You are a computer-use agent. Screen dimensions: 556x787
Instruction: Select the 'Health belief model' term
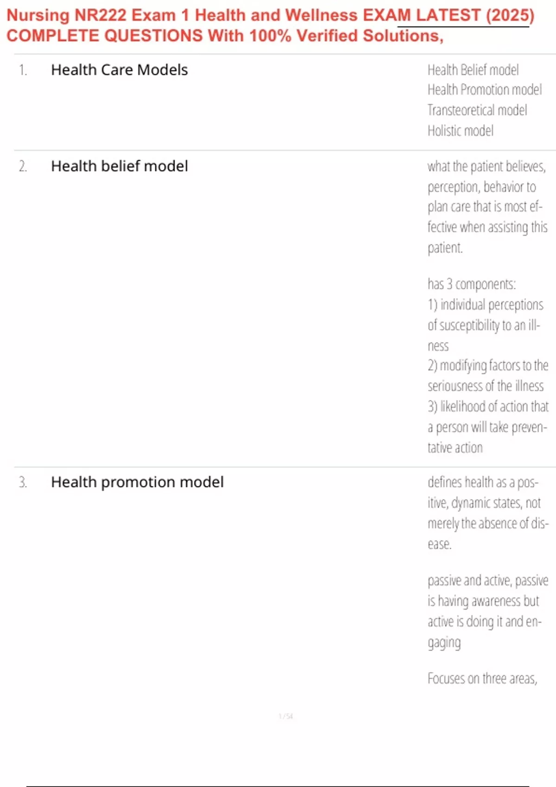120,166
